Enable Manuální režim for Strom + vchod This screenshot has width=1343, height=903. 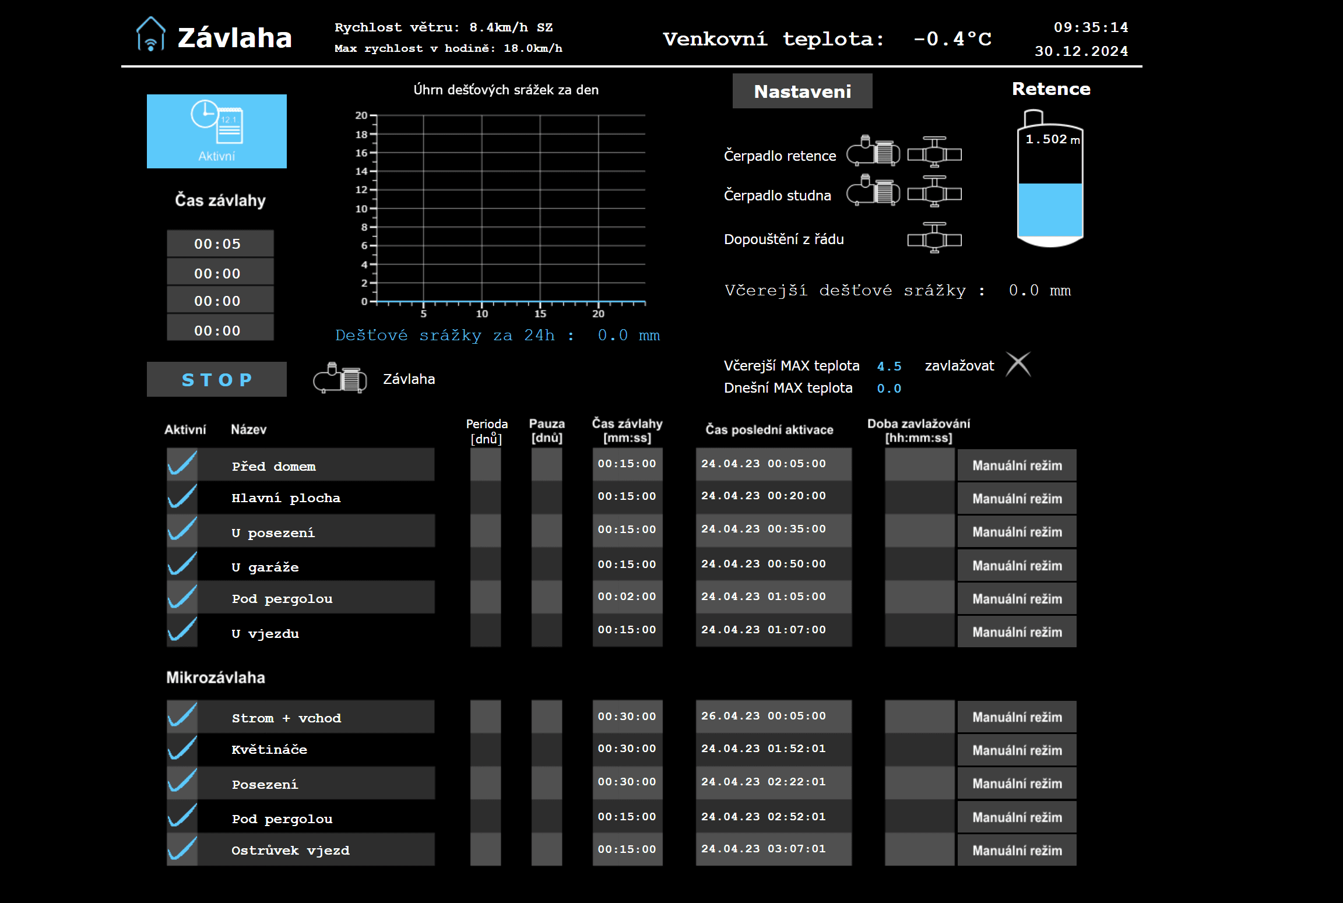click(1017, 717)
